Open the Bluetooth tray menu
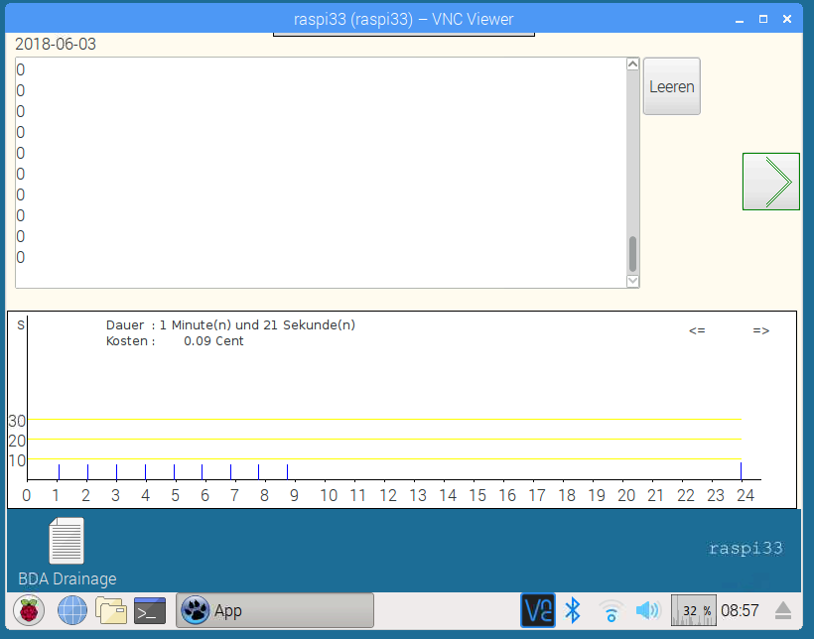 (573, 610)
